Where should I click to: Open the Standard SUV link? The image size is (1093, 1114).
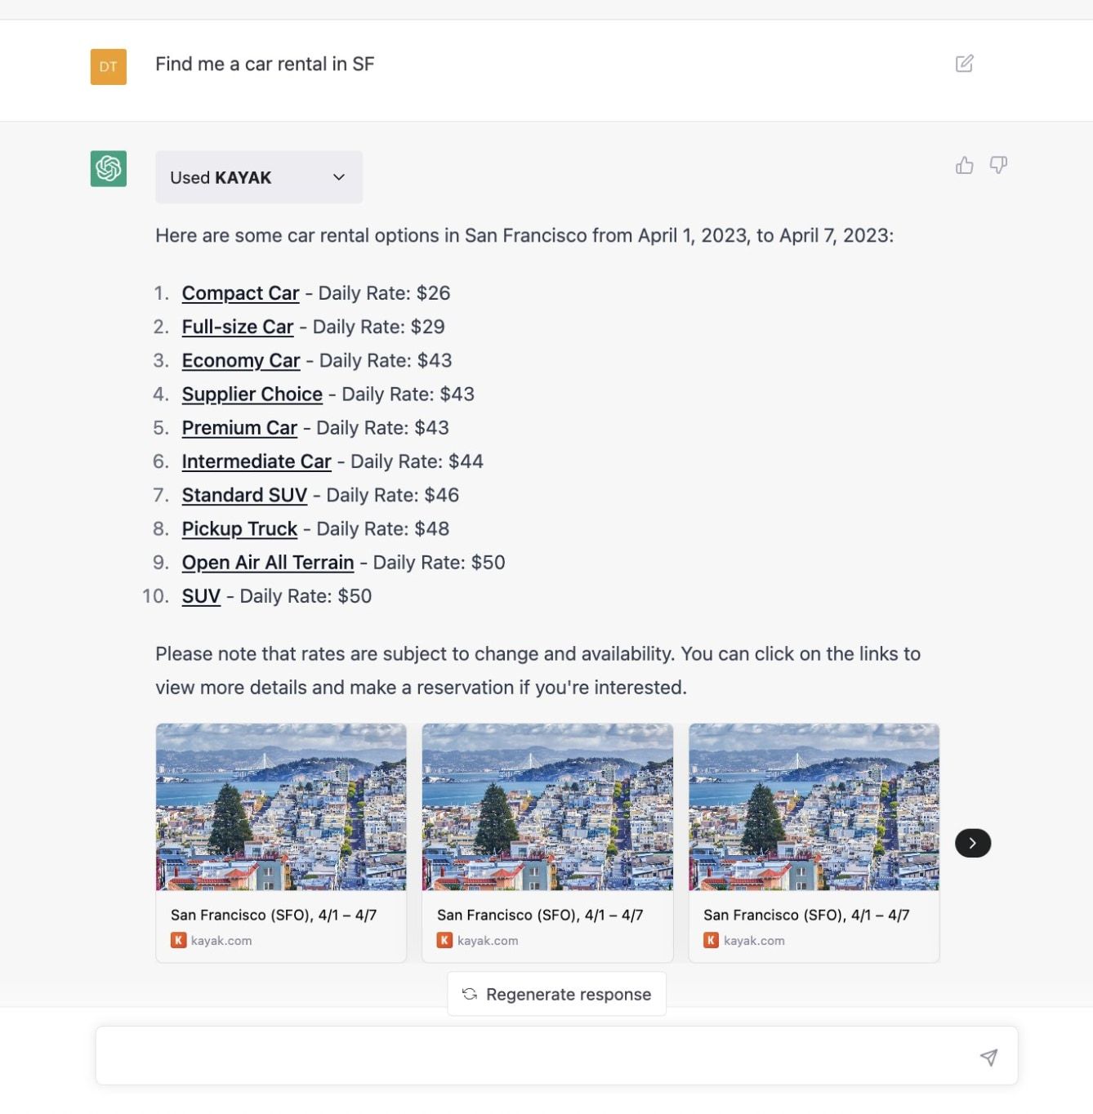point(244,495)
